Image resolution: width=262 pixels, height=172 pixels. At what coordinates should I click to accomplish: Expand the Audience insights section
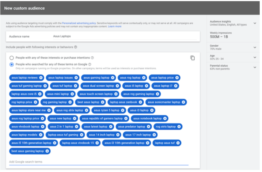click(255, 23)
